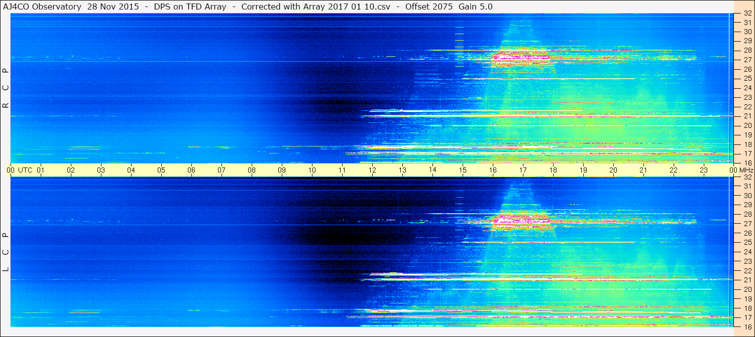Click the 25 MHz tick of the RCP panel

747,78
